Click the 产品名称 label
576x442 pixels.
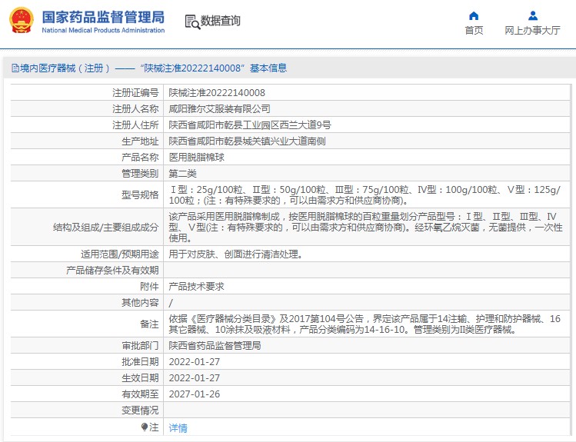[140, 157]
